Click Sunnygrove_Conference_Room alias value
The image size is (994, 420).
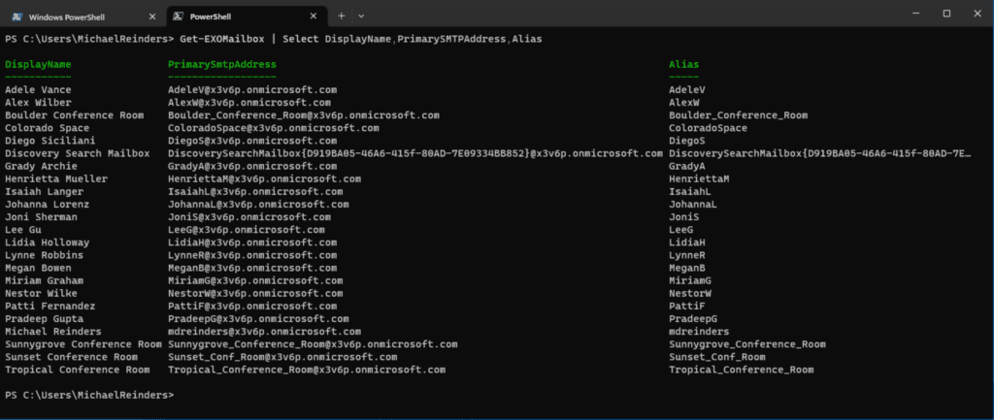[x=747, y=344]
